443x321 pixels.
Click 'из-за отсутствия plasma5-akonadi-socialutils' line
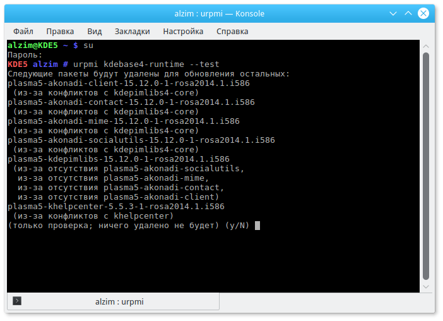click(x=129, y=169)
